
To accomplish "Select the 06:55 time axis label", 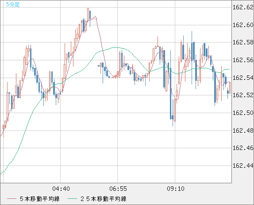I will (118, 189).
